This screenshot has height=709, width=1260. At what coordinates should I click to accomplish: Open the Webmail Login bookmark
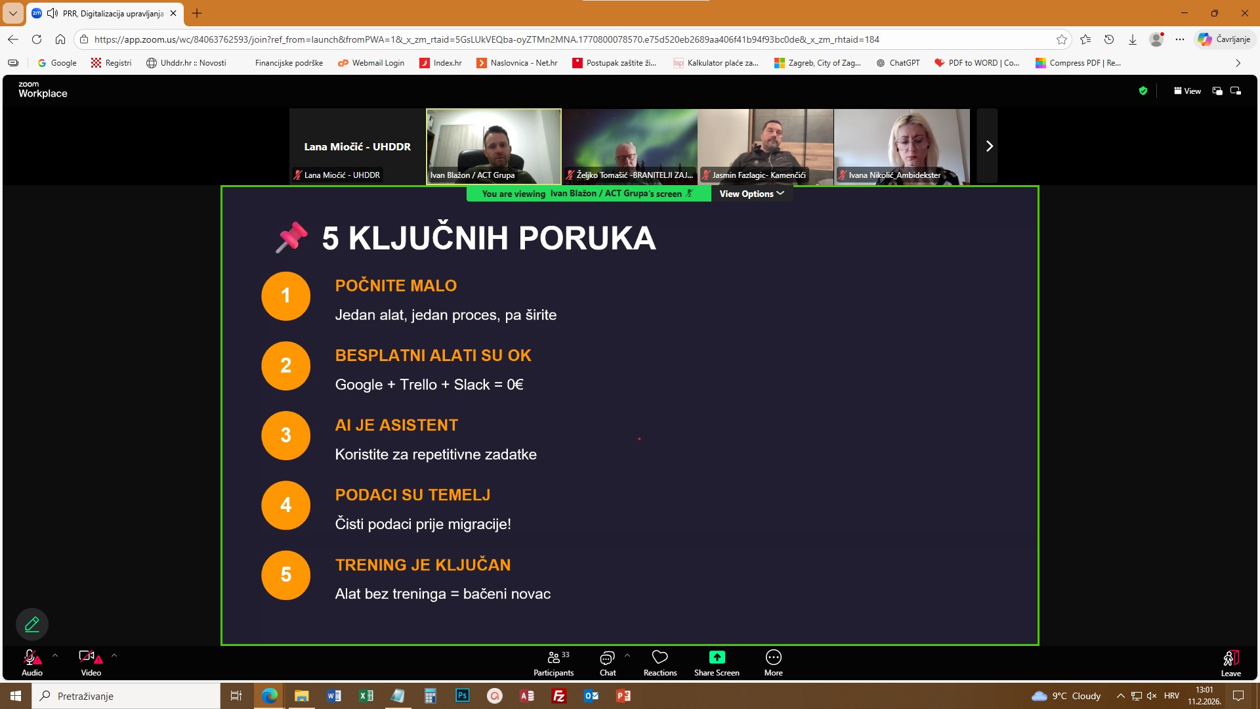click(x=371, y=63)
